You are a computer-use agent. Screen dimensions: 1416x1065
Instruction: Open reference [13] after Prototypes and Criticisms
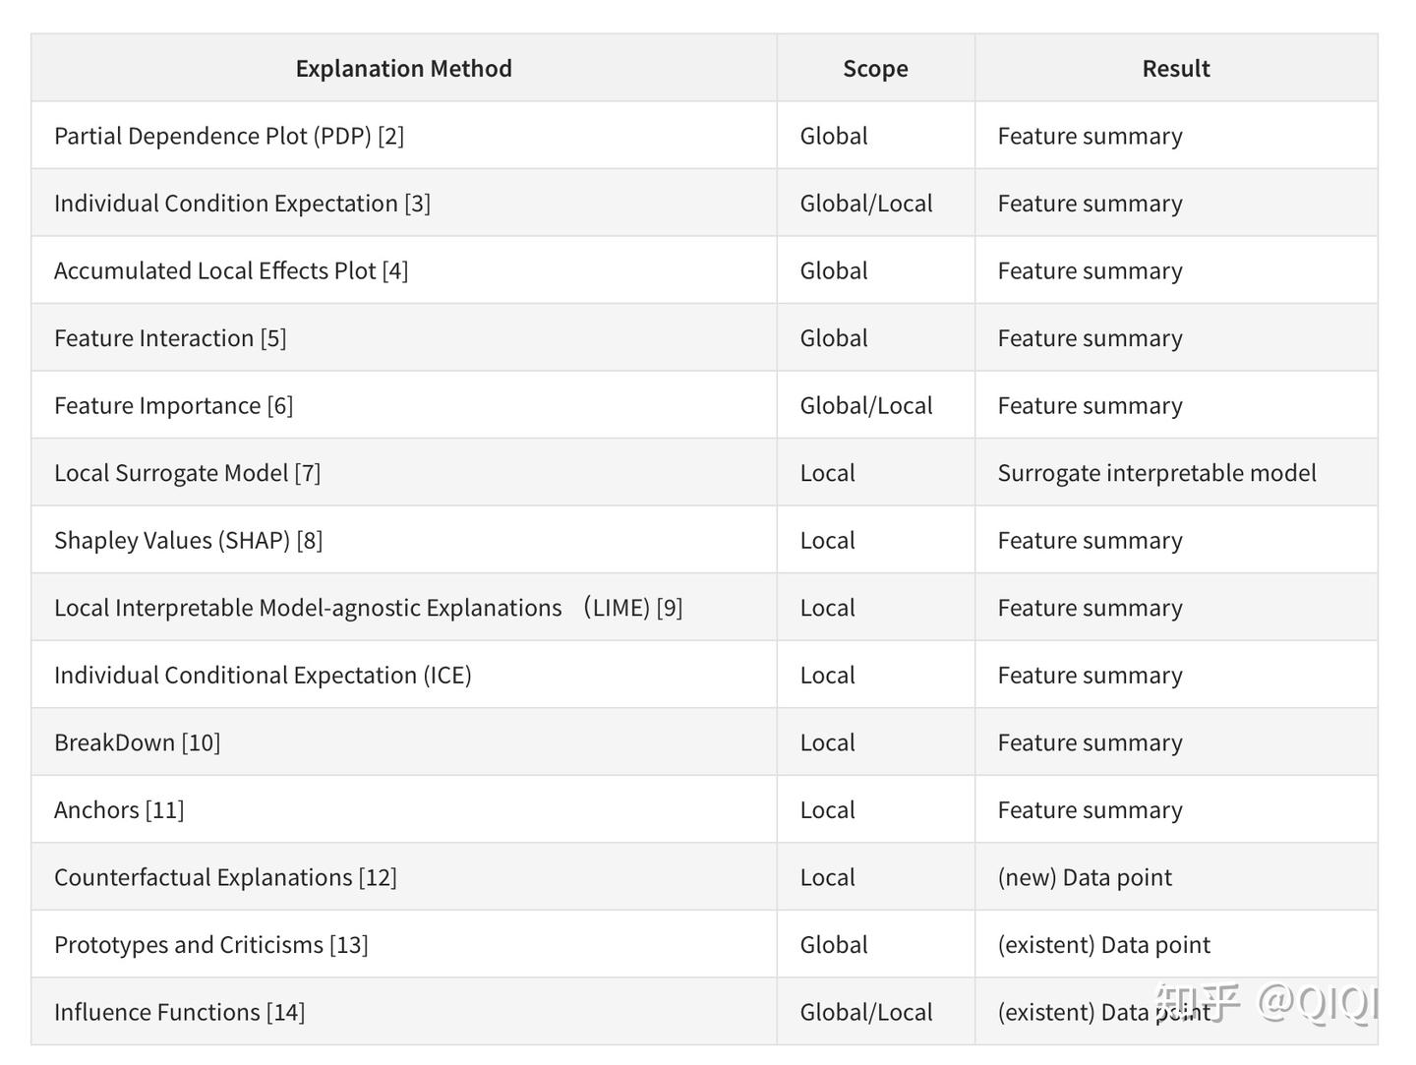349,945
